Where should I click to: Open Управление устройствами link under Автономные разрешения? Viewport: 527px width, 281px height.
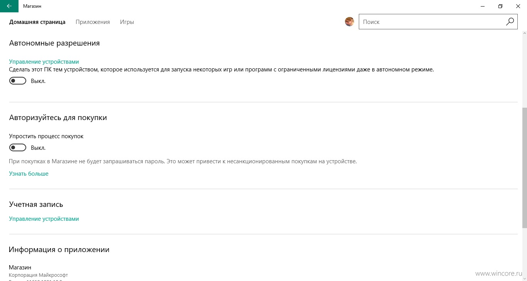[x=44, y=62]
